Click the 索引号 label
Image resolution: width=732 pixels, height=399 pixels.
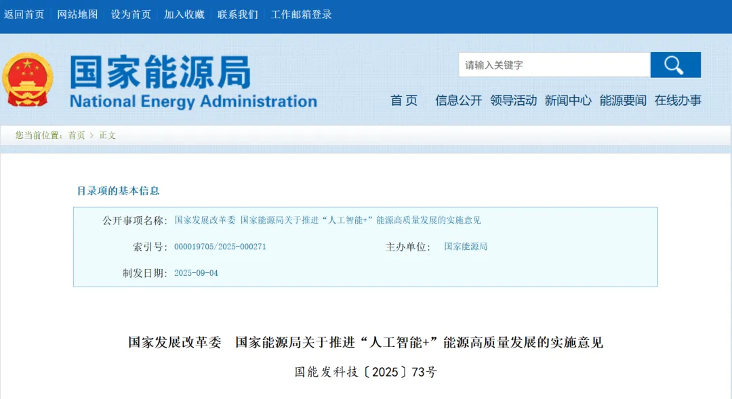(x=150, y=247)
